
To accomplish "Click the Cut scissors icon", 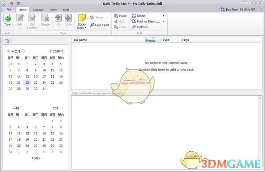I will coord(116,22).
